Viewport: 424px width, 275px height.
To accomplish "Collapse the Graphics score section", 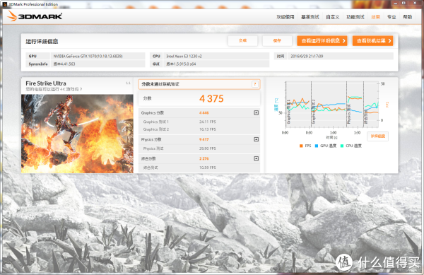I will point(256,113).
